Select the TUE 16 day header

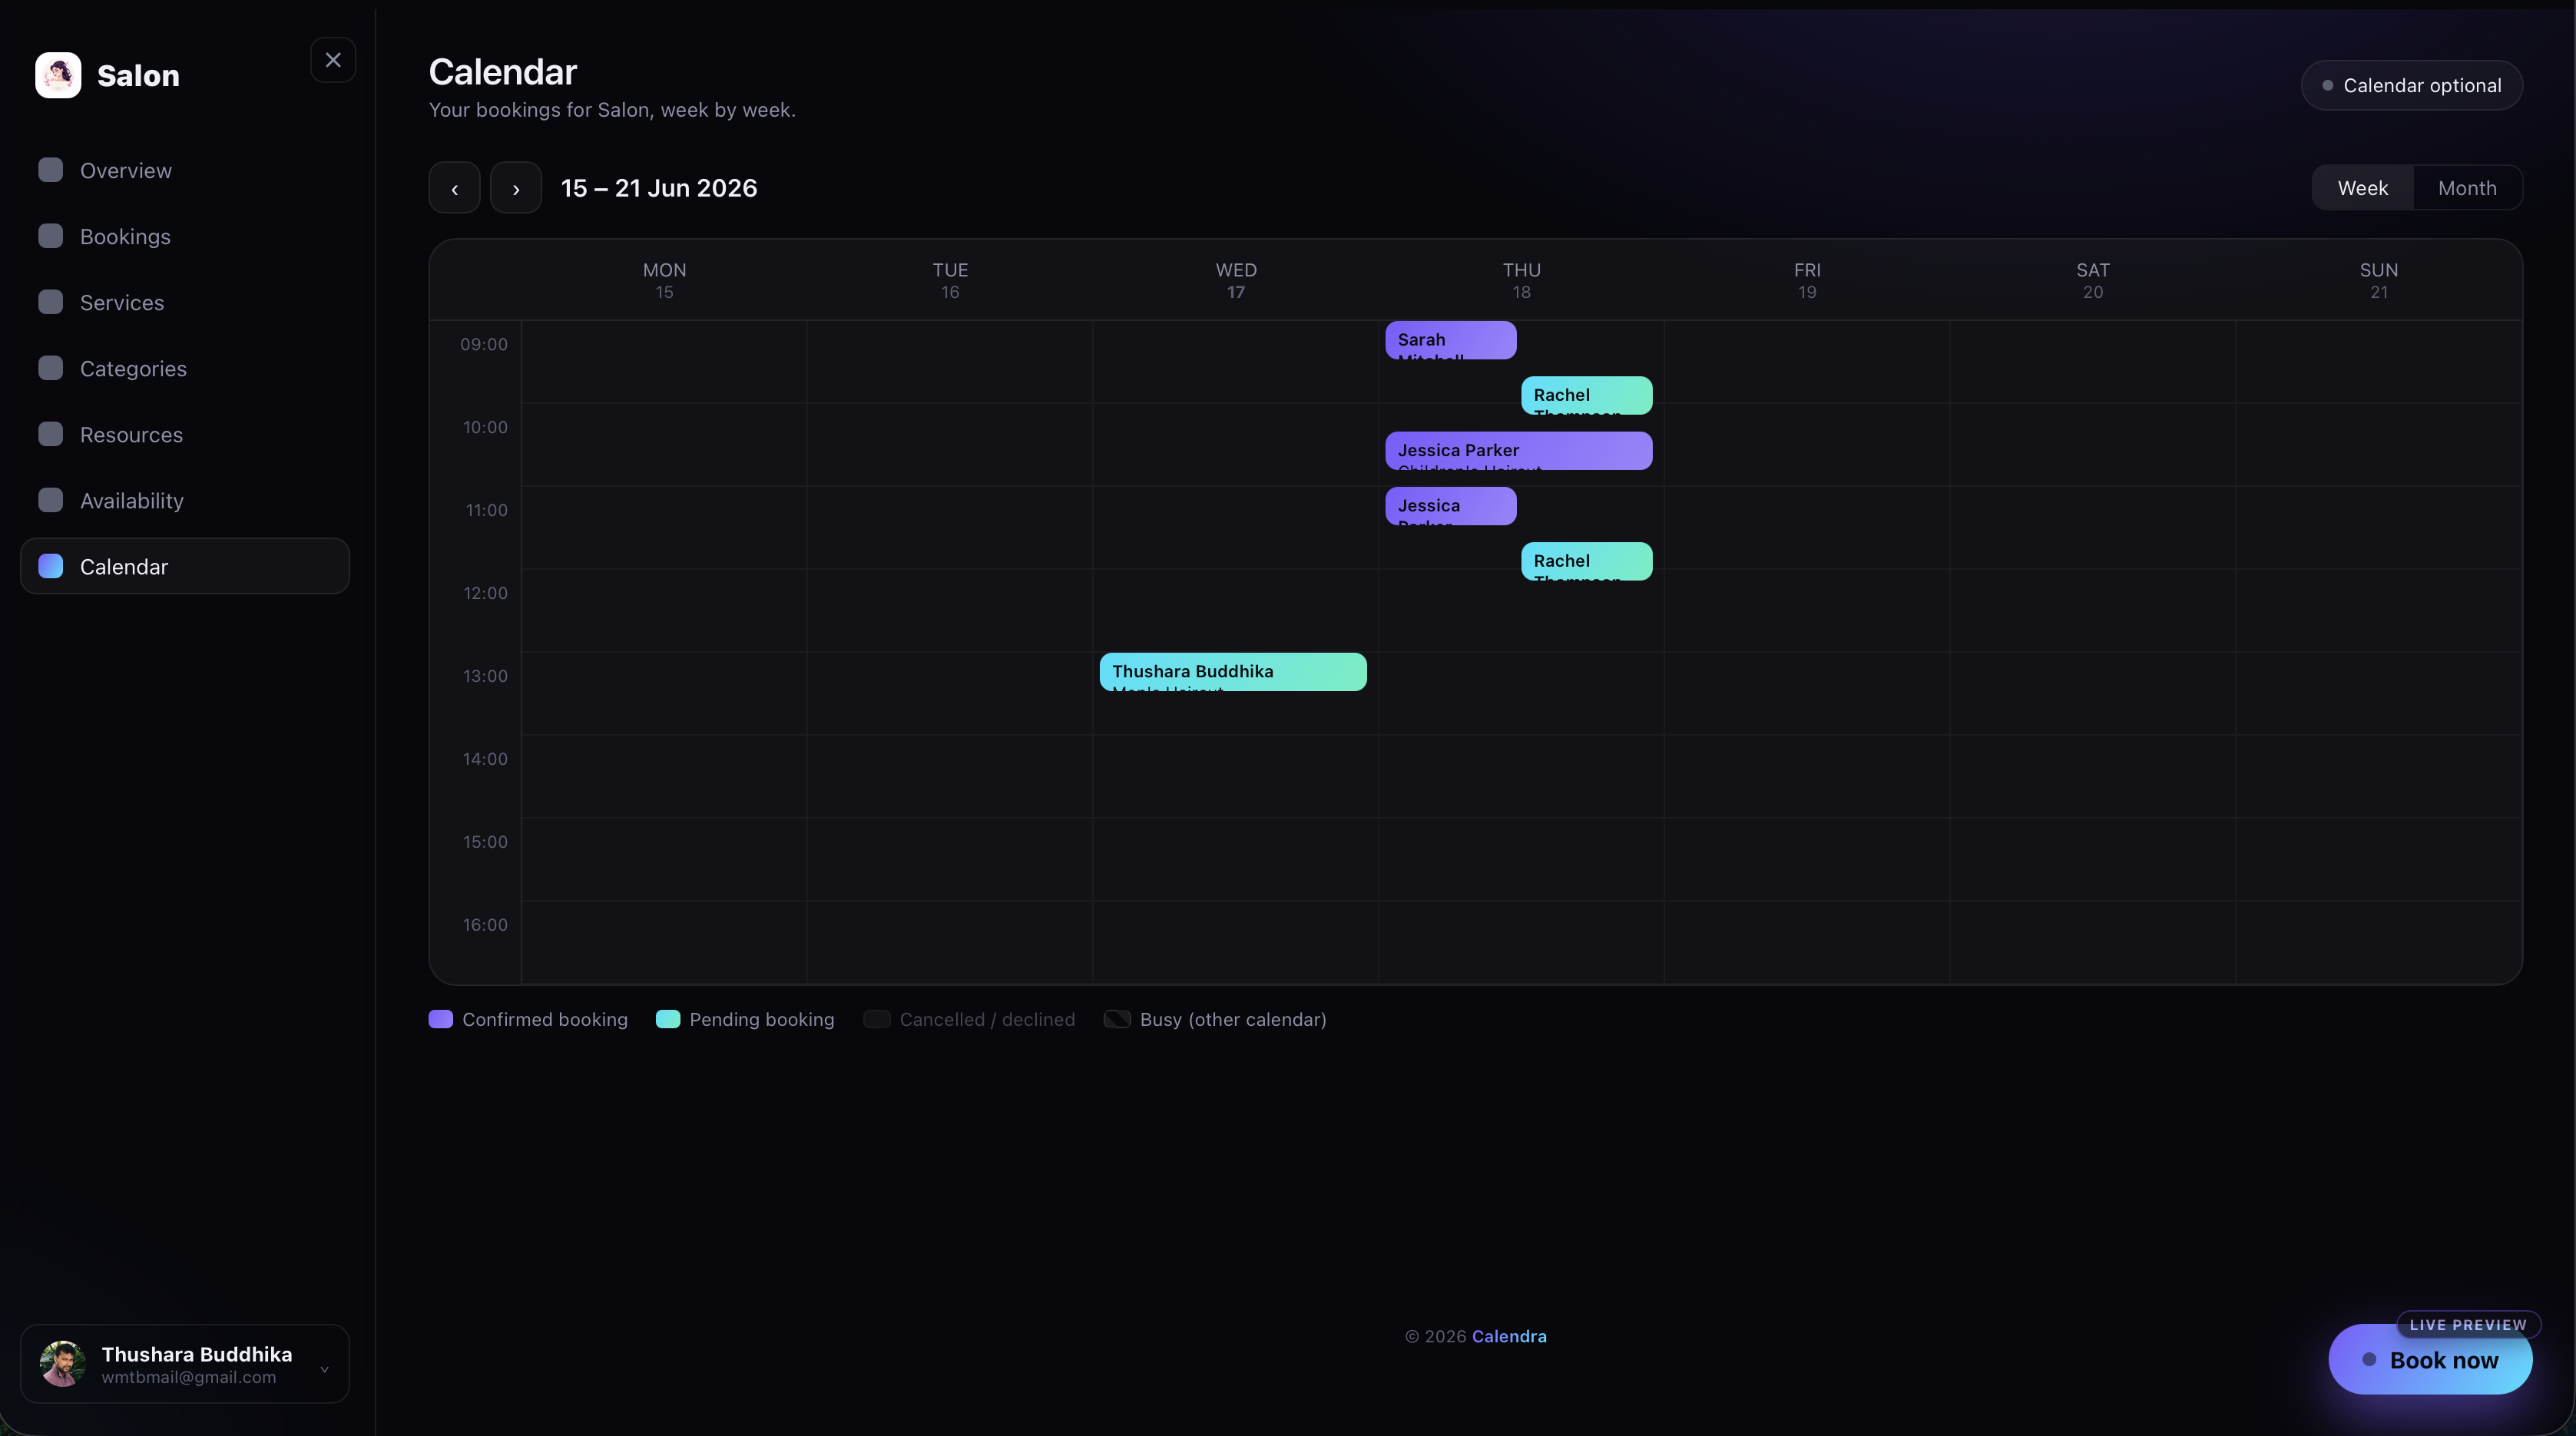click(x=950, y=280)
